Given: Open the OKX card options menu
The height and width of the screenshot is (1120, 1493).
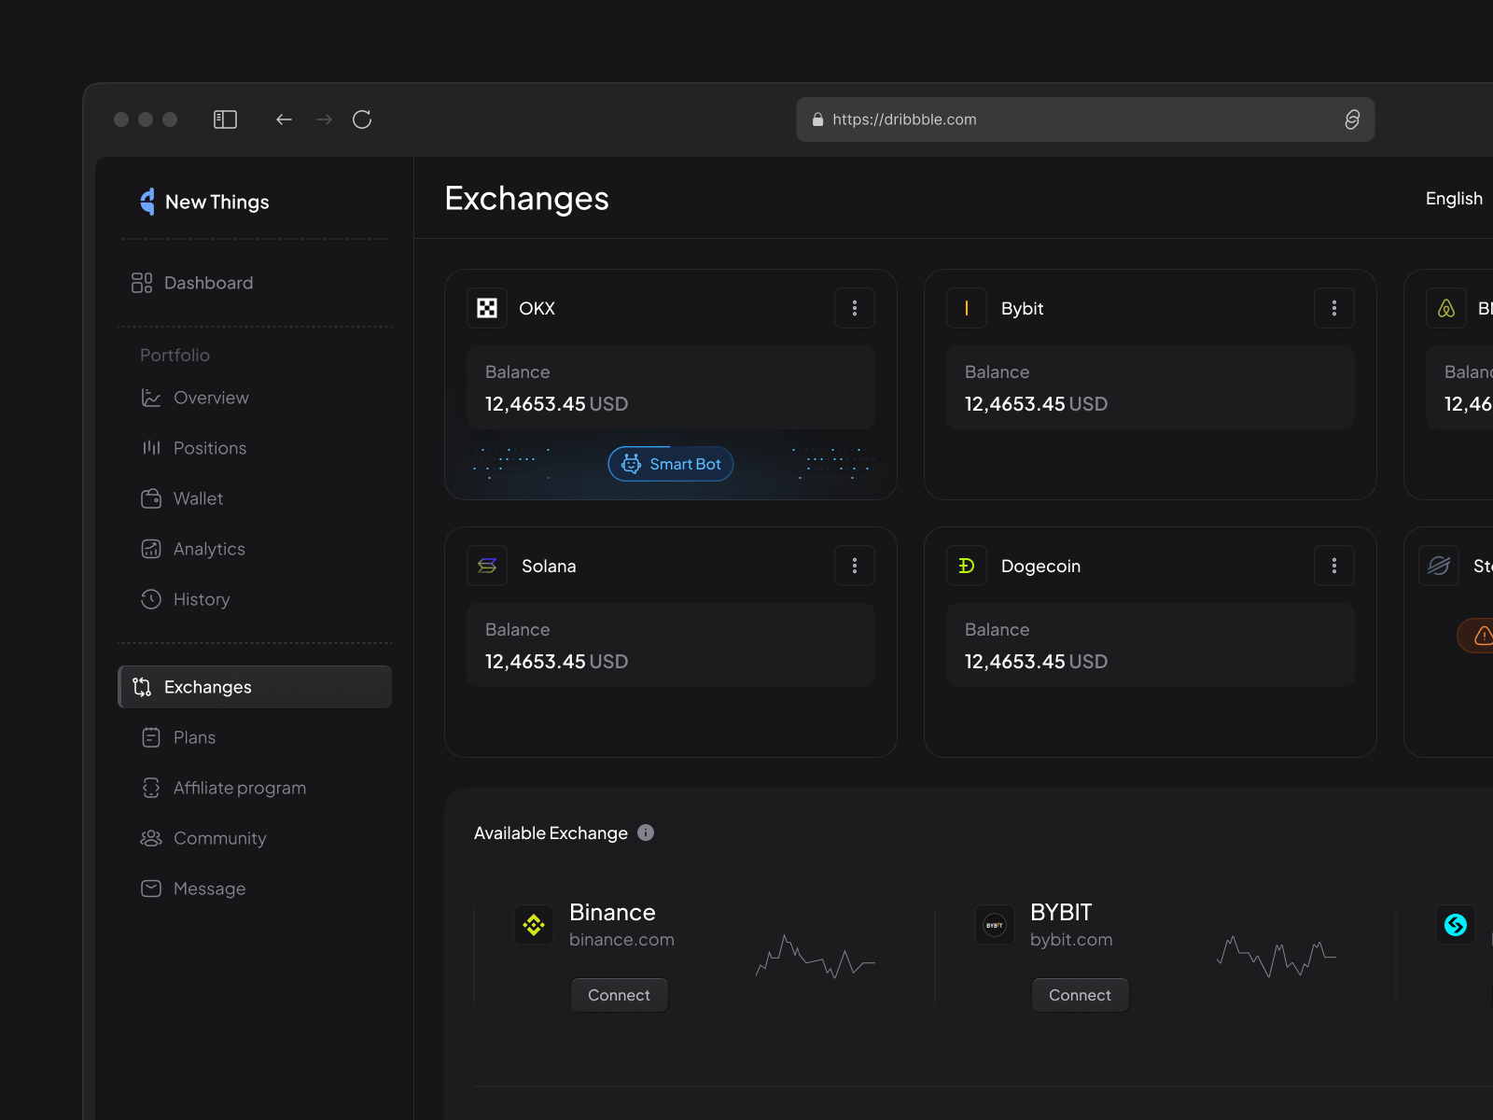Looking at the screenshot, I should [855, 308].
